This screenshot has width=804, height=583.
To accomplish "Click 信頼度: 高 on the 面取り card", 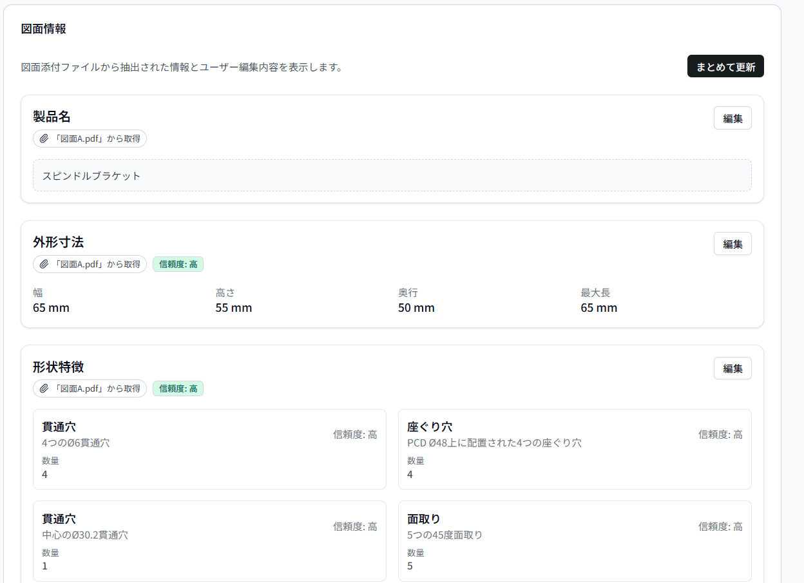I will coord(721,526).
